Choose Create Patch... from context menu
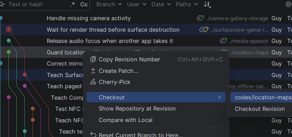Image resolution: width=292 pixels, height=137 pixels. [156, 71]
